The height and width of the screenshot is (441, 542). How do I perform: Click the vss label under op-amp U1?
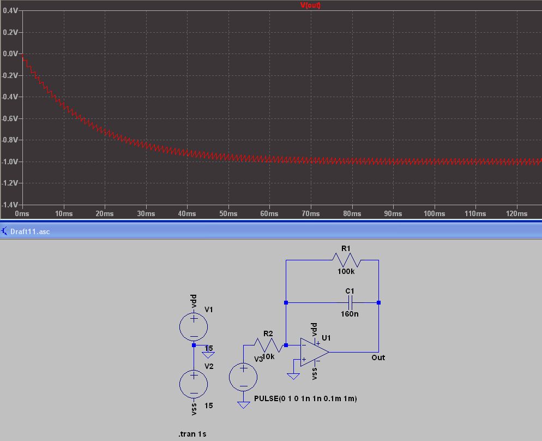(314, 374)
